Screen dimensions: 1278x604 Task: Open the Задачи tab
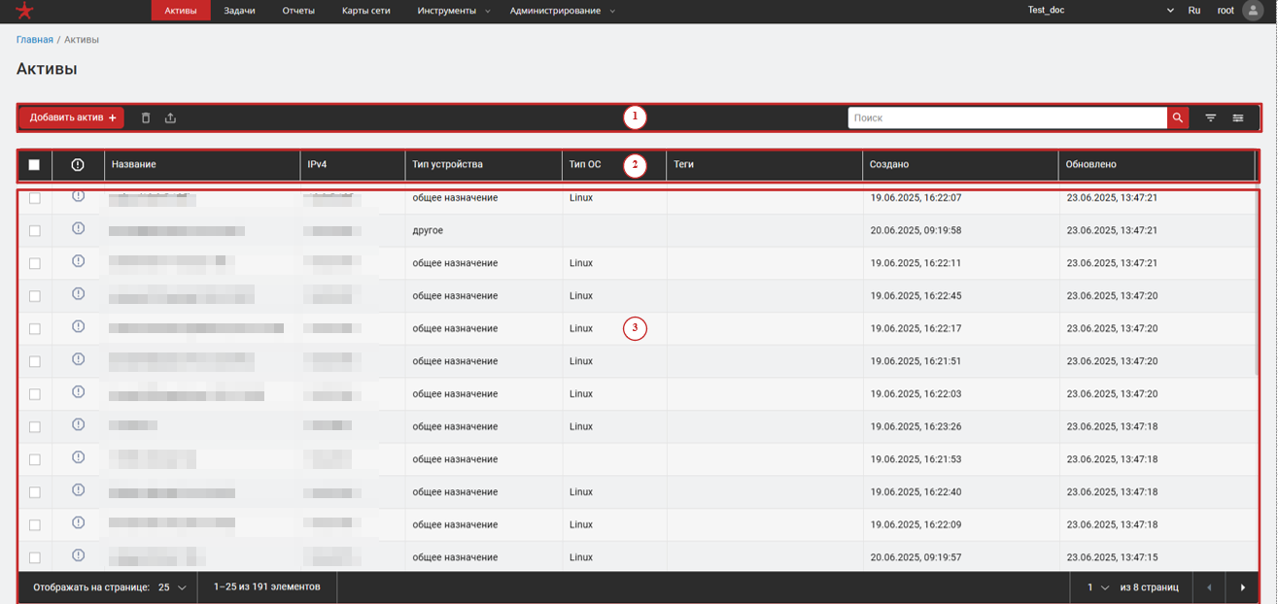click(x=239, y=11)
